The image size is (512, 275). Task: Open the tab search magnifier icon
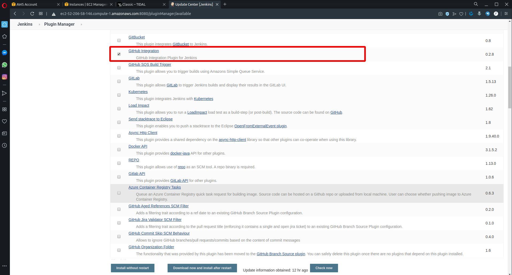pyautogui.click(x=476, y=4)
